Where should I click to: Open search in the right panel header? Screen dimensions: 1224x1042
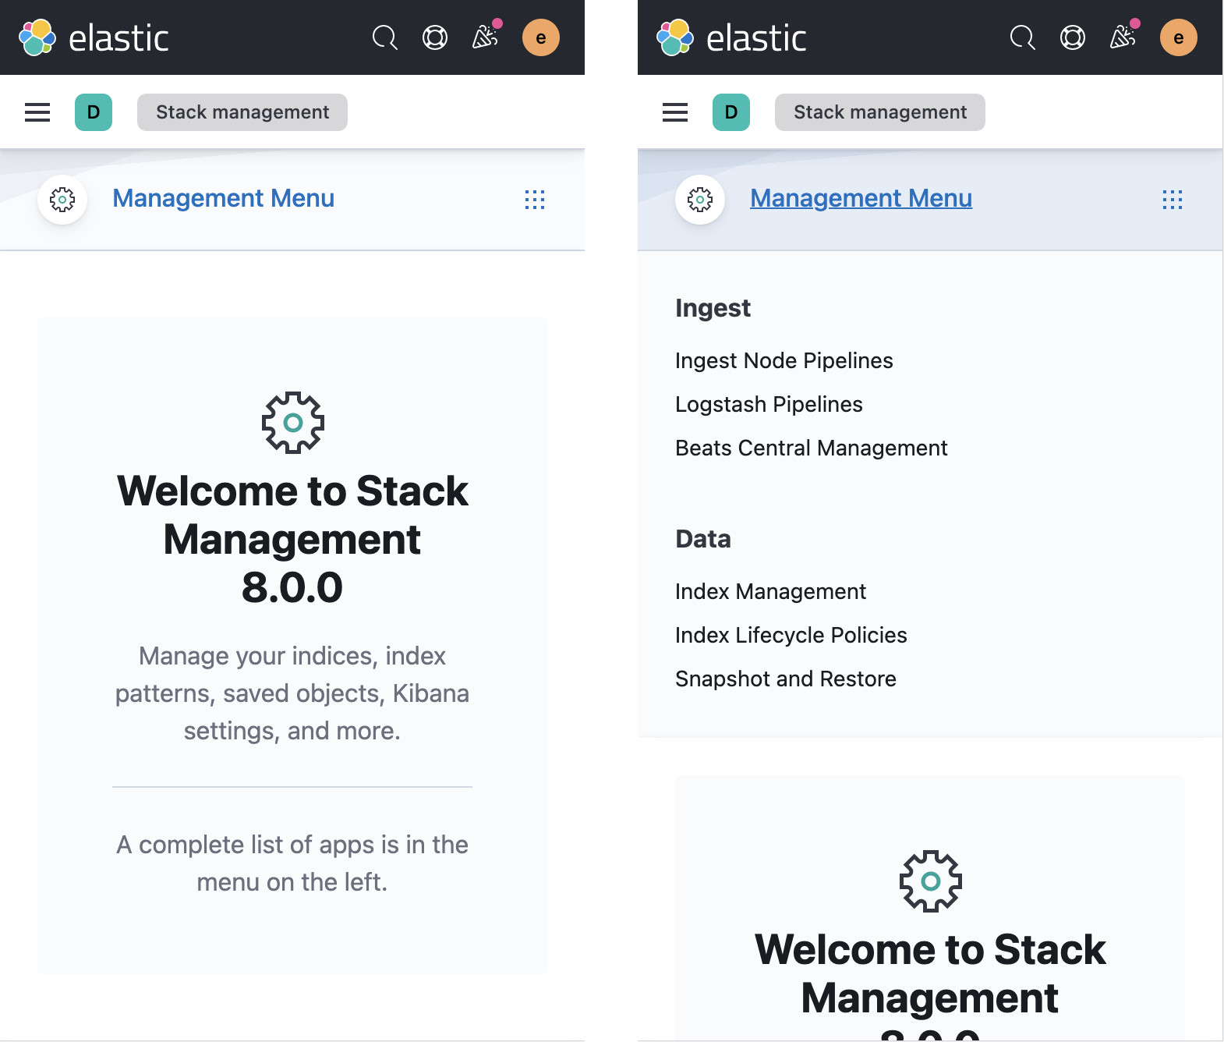1023,37
